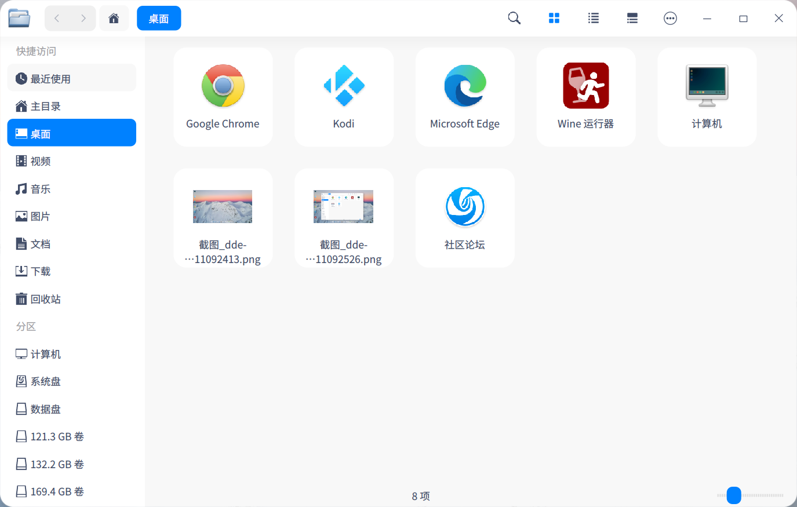This screenshot has width=797, height=507.
Task: Click the icon size slider handle
Action: tap(734, 495)
